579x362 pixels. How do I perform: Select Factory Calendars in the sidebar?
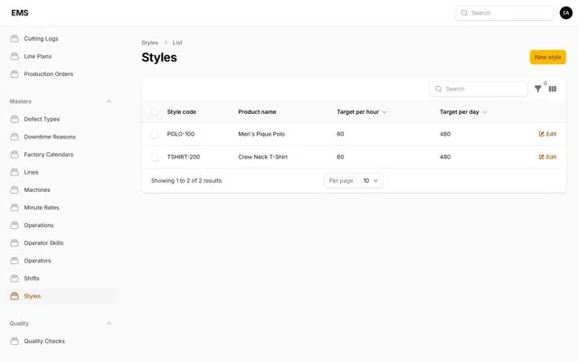48,155
